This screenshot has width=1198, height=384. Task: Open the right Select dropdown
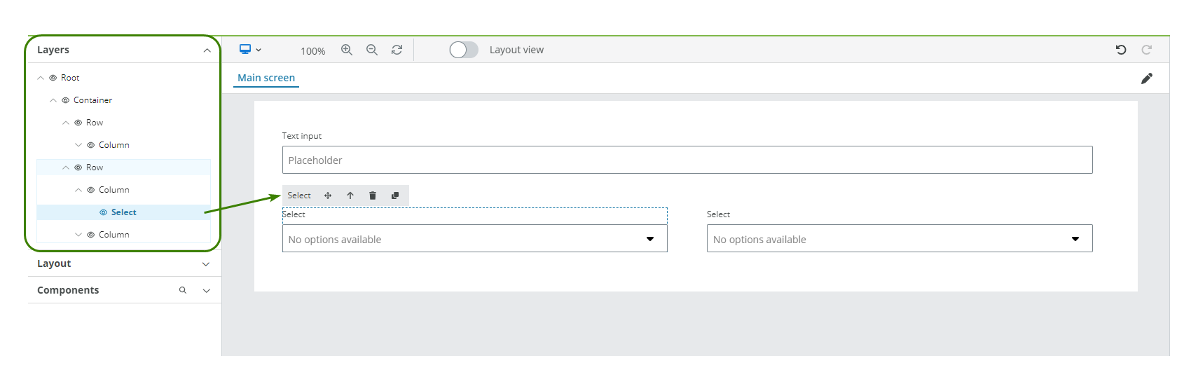tap(899, 239)
